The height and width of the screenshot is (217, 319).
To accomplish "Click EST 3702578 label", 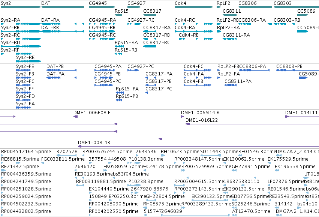I will tap(67, 152).
